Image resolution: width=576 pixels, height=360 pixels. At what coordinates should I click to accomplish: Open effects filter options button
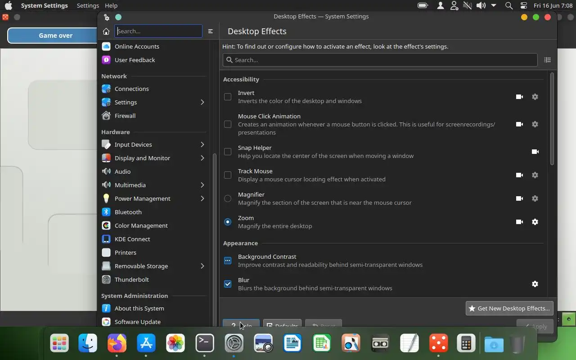click(x=548, y=60)
